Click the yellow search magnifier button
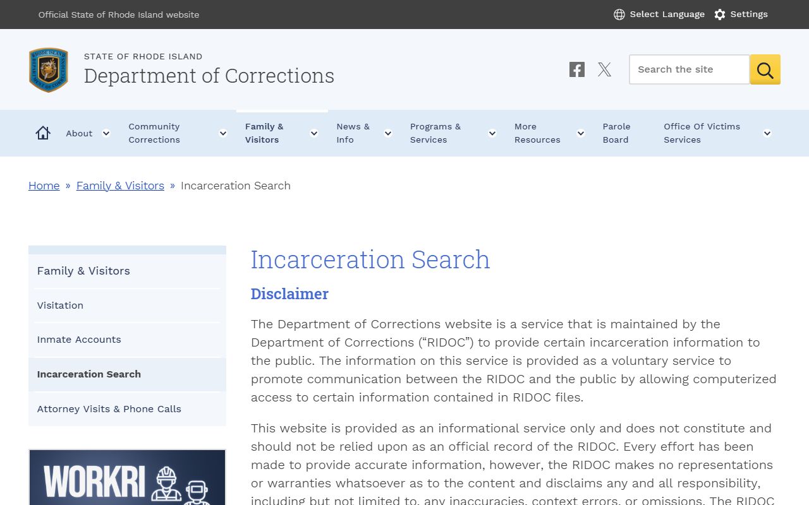Screen dimensions: 809x505 tap(765, 69)
